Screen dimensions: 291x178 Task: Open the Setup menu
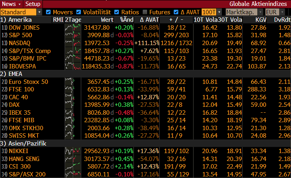[x=33, y=4]
